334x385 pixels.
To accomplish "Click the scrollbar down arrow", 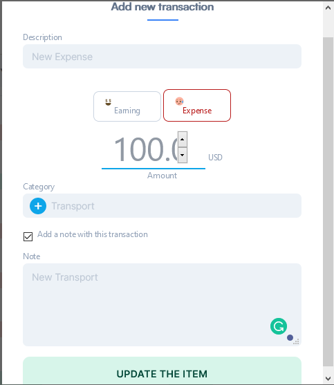I will point(328,378).
